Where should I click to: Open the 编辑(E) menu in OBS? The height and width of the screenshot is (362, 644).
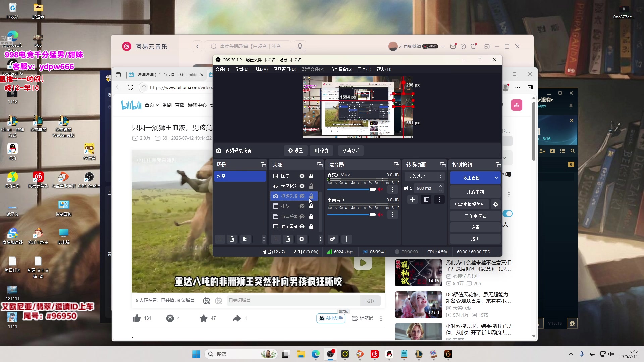(241, 69)
